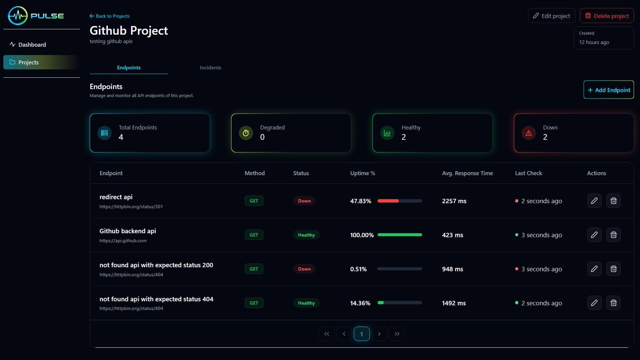This screenshot has width=640, height=360.
Task: Click the Endpoint column header
Action: [x=111, y=173]
